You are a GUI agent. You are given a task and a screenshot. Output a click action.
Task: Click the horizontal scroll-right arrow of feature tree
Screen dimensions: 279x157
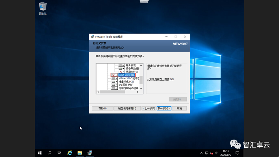coord(137,92)
